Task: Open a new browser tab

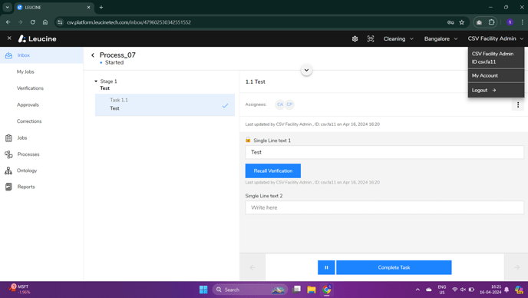Action: click(x=101, y=7)
